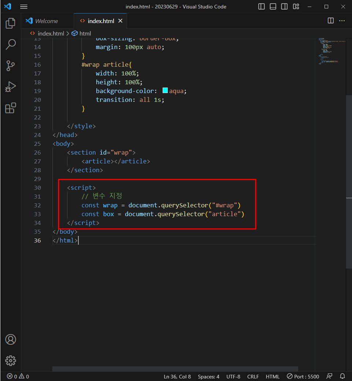Viewport: 352px width, 381px height.
Task: Click the '<section id="wrap">' line
Action: point(101,153)
